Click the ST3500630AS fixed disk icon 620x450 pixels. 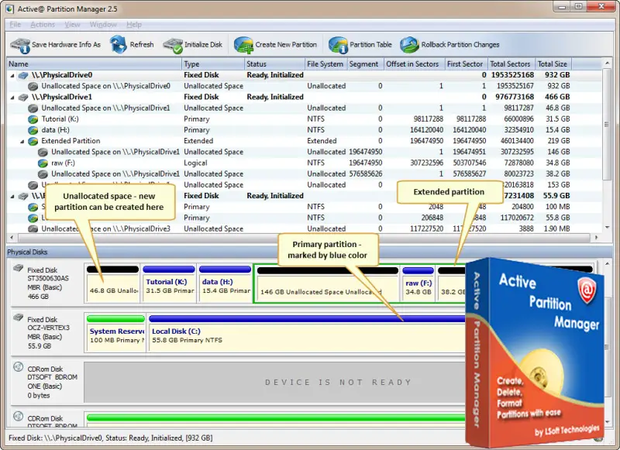pos(18,268)
